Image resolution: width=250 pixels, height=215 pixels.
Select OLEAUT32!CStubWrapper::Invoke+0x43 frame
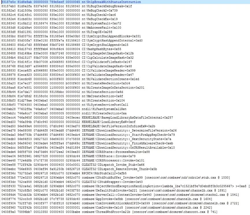(x=72, y=182)
